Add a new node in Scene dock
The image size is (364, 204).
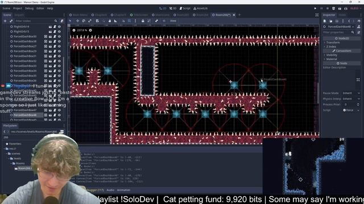(x=5, y=21)
